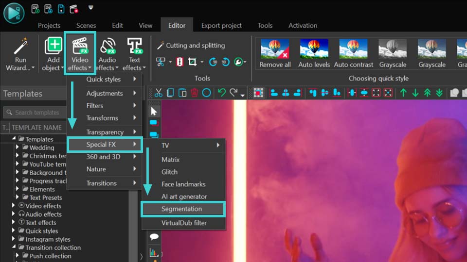Click the Add object icon

coord(54,46)
